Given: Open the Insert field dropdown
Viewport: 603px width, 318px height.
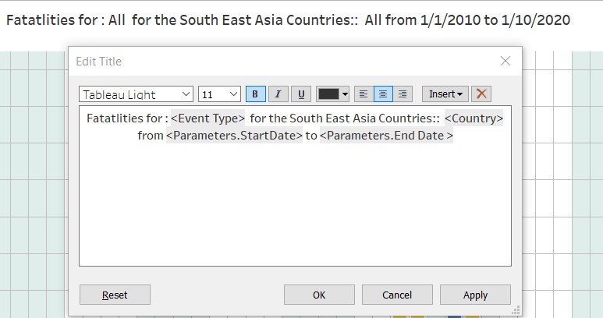Looking at the screenshot, I should pyautogui.click(x=445, y=94).
